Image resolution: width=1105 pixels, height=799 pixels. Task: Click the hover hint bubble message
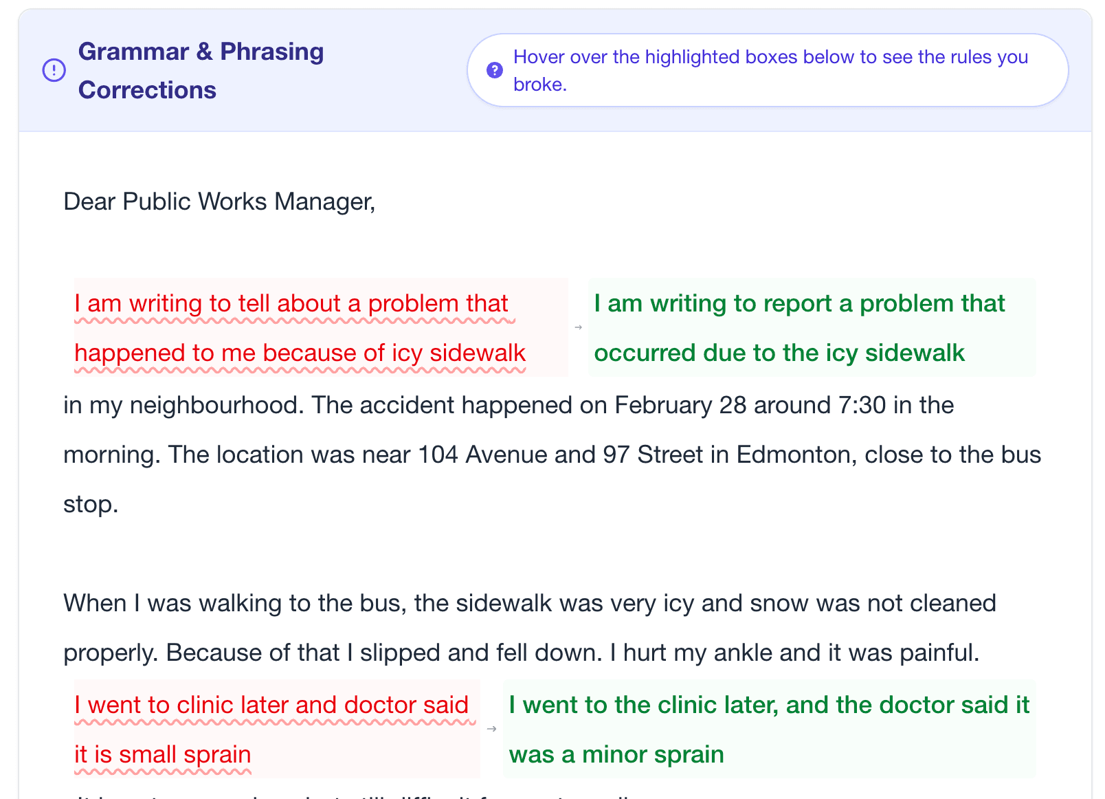coord(770,70)
